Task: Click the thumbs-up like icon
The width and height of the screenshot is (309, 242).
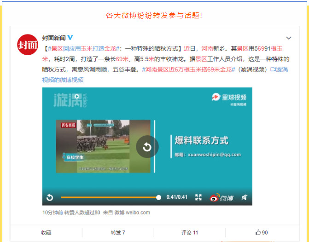Action: 258,232
